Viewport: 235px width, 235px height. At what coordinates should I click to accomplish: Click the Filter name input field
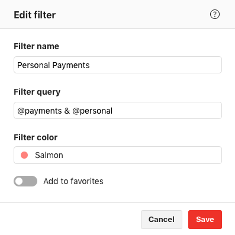(118, 65)
